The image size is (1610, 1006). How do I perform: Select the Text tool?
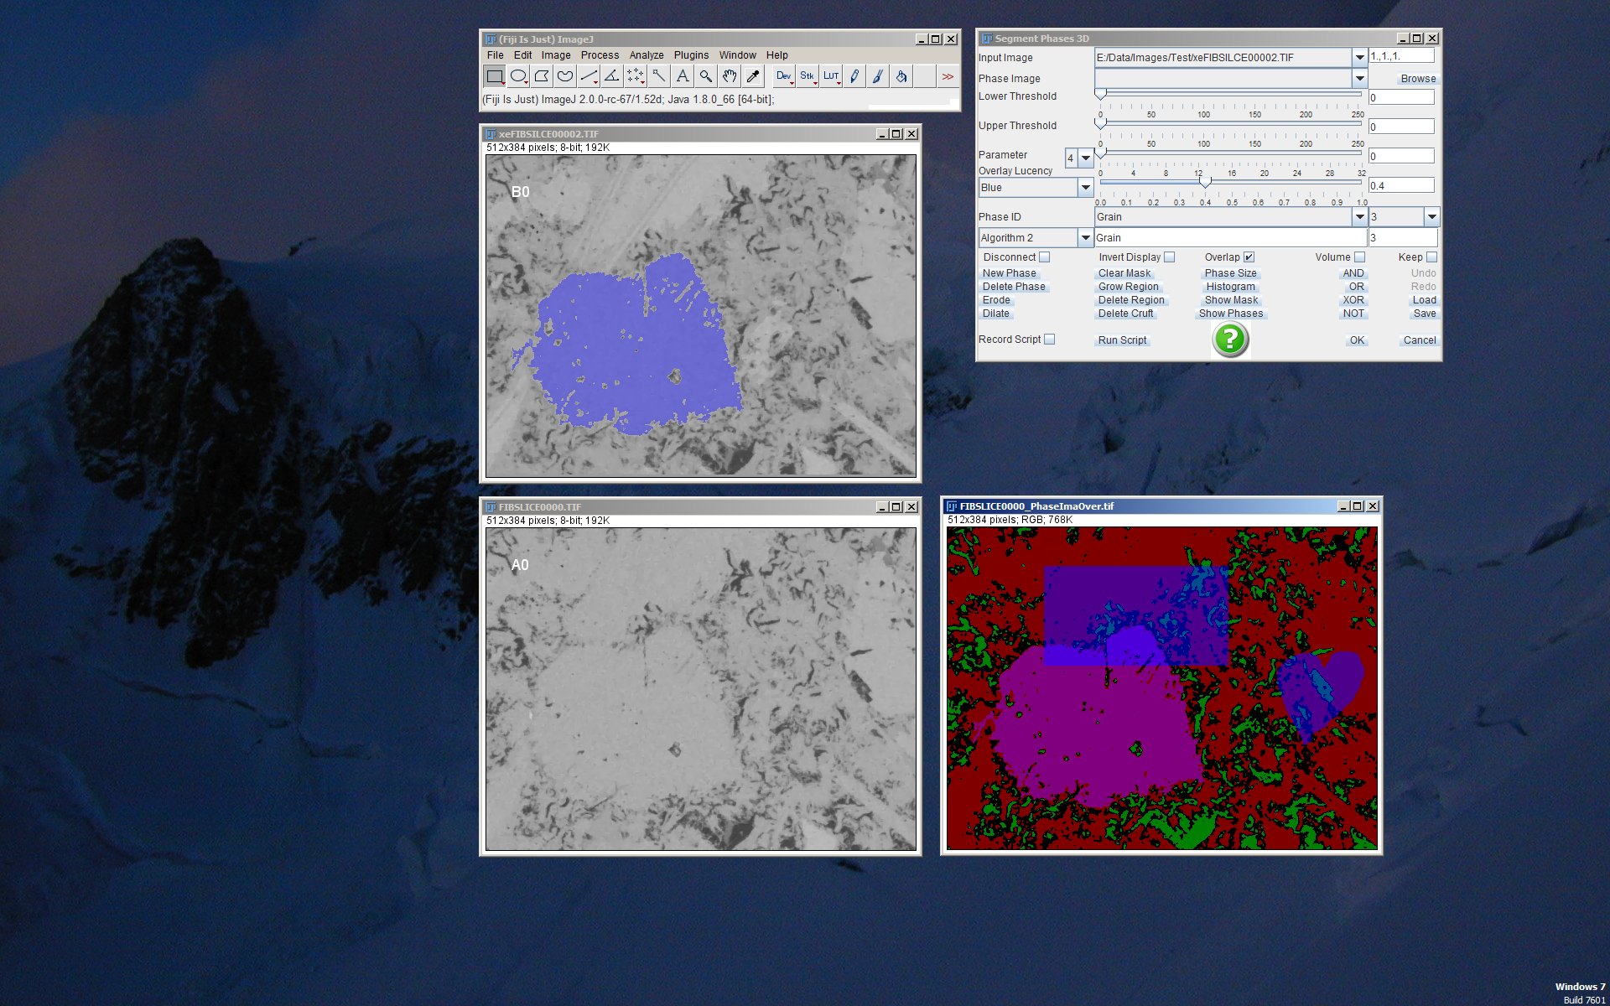(683, 76)
